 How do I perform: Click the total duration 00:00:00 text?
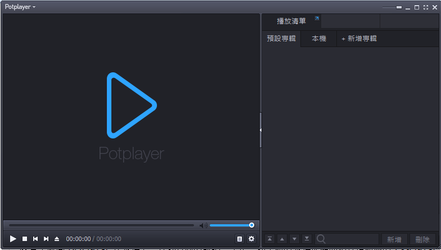tap(109, 239)
